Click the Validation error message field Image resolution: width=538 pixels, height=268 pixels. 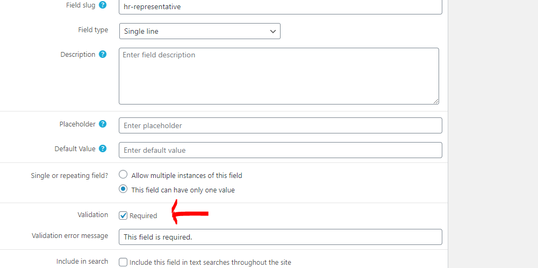281,237
